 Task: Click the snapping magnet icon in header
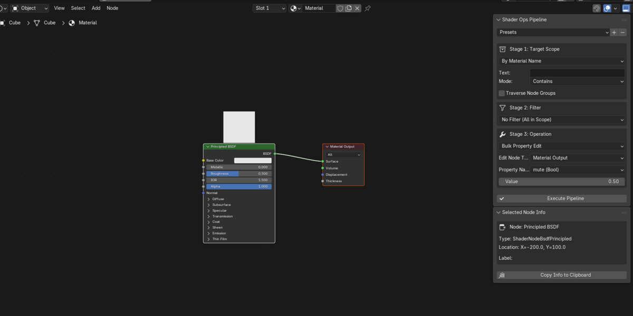(x=597, y=8)
